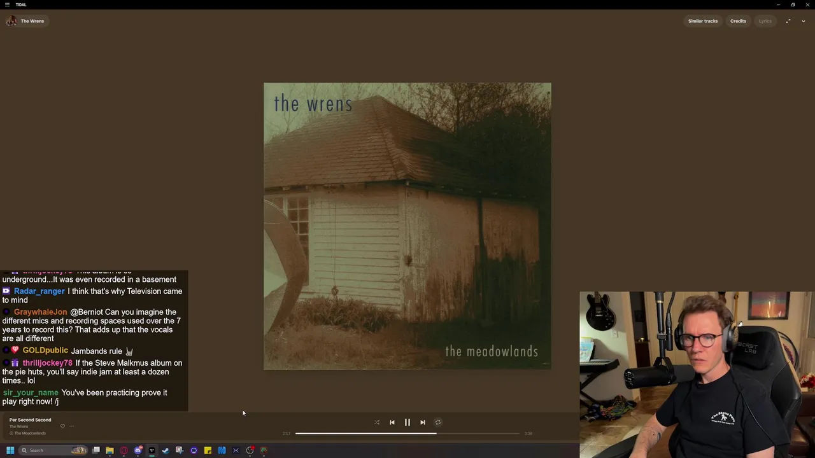
Task: Open the TIDAL hamburger menu
Action: (x=7, y=4)
